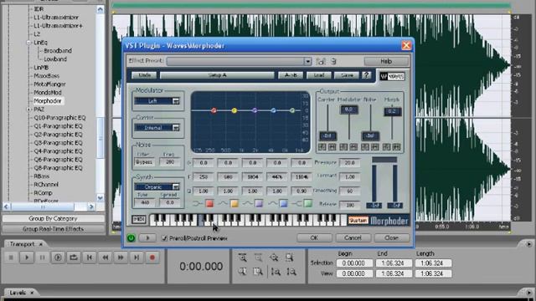Viewport: 536px width, 301px height.
Task: Click the Waves logo
Action: tap(392, 76)
